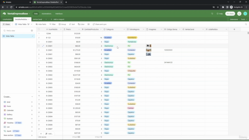Click Find a view input
The image size is (249, 140).
point(17,31)
